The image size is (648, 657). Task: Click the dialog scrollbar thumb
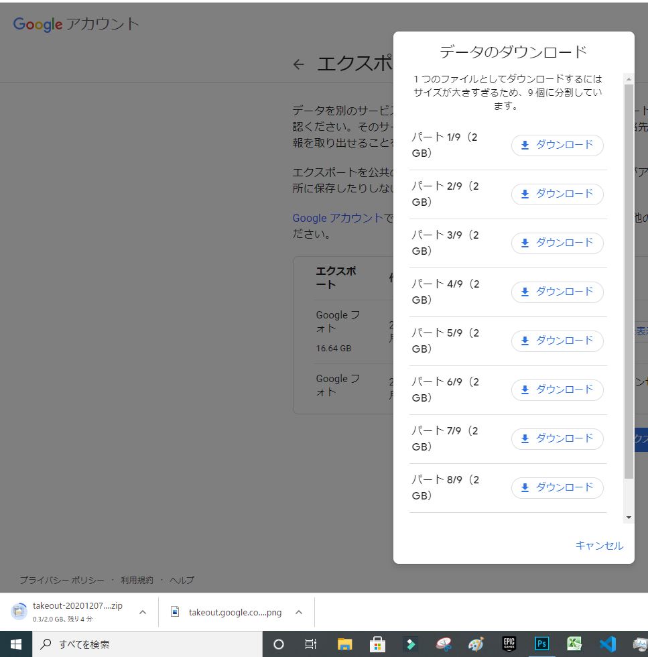629,281
